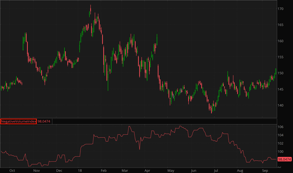Click the 140 price axis label
The image size is (293, 173).
281,105
